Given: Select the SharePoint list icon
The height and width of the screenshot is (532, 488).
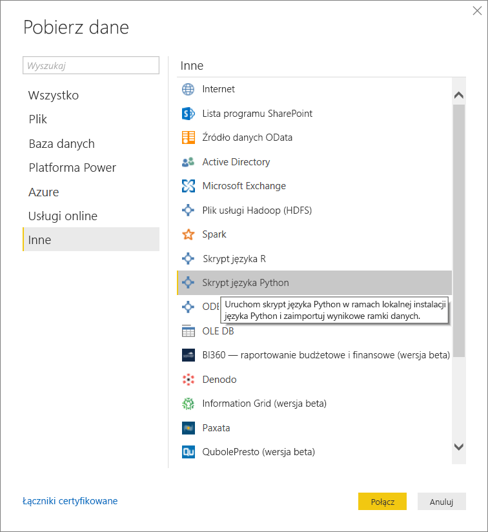Looking at the screenshot, I should (188, 114).
